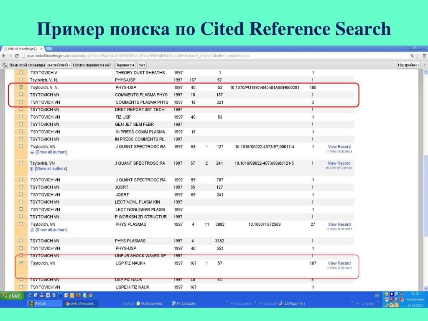Uncheck the Tsytovich PHYS-USP volume 40 page 53 row
This screenshot has height=321, width=428.
pos(21,87)
